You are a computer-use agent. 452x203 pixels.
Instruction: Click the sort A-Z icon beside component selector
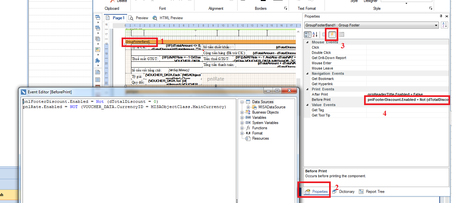[444, 25]
